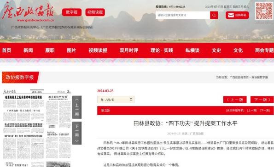
Task: Open 文史 navigation item
Action: 216,50
